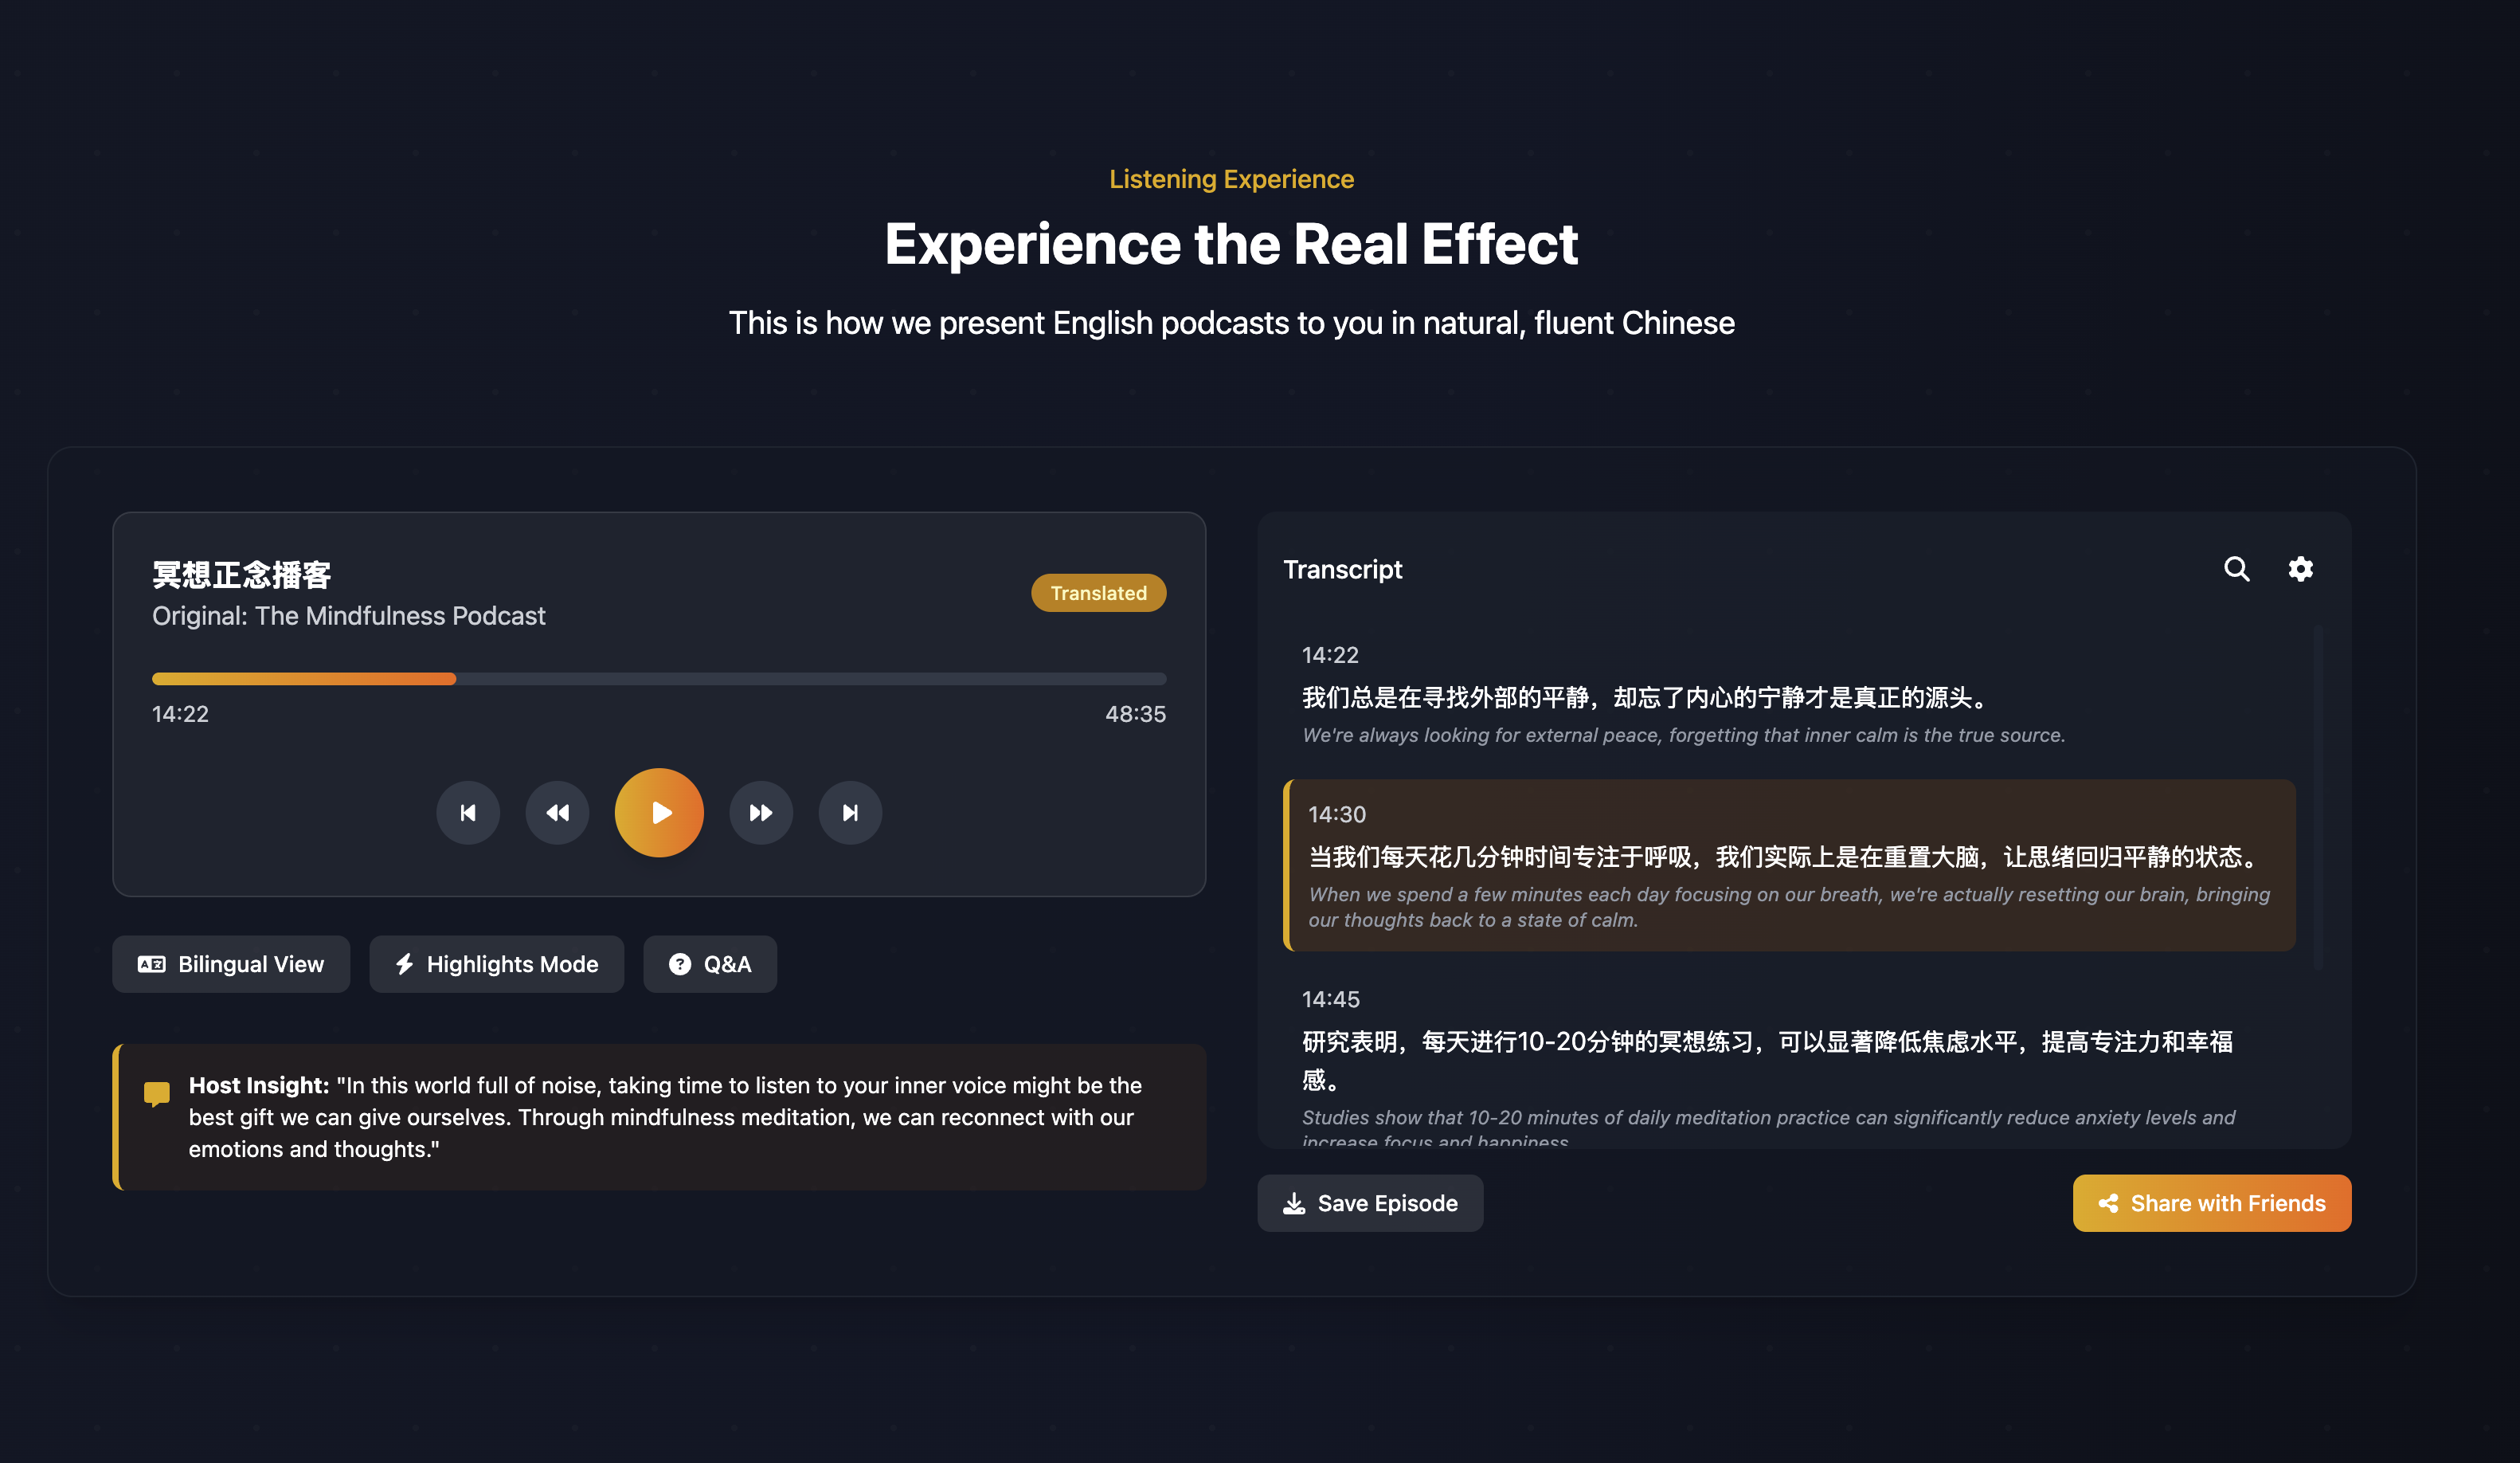
Task: Click Save Episode button
Action: click(1370, 1202)
